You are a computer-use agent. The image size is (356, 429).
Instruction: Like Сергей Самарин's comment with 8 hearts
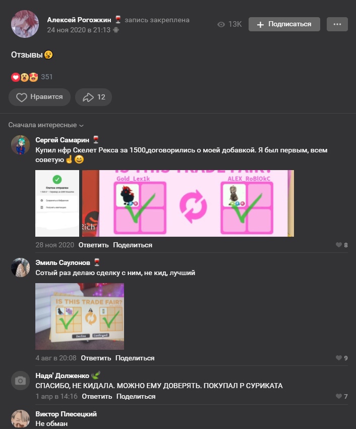pos(342,245)
